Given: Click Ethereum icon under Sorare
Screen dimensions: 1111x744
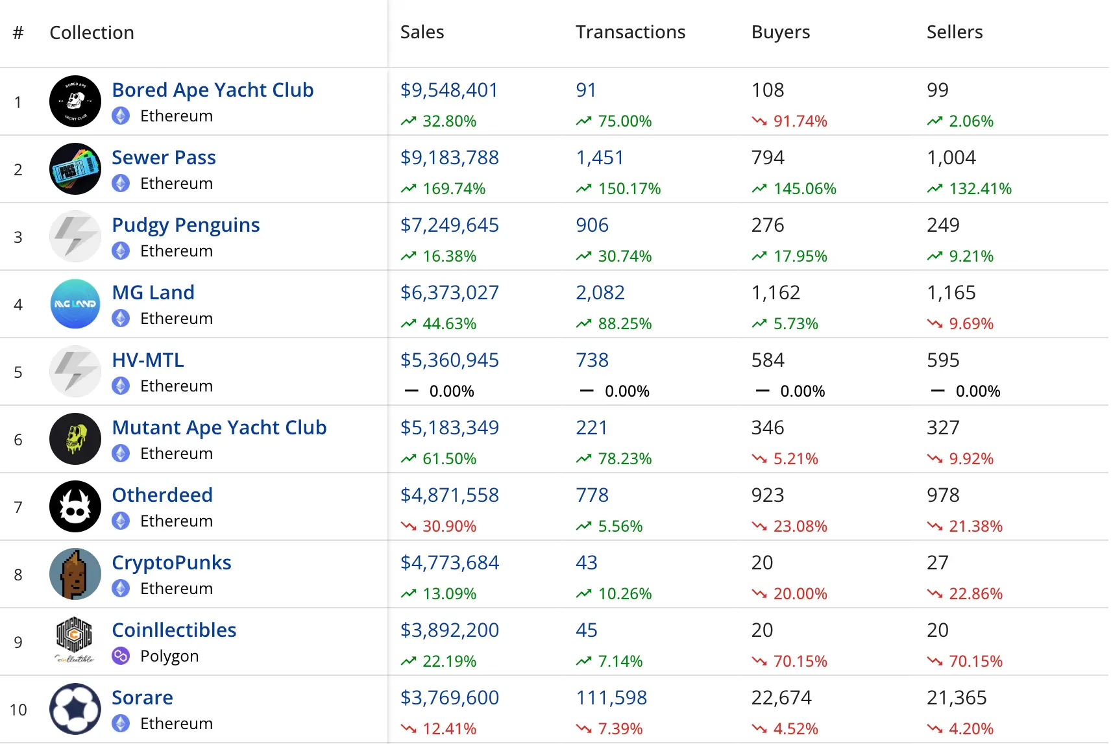Looking at the screenshot, I should pos(121,723).
